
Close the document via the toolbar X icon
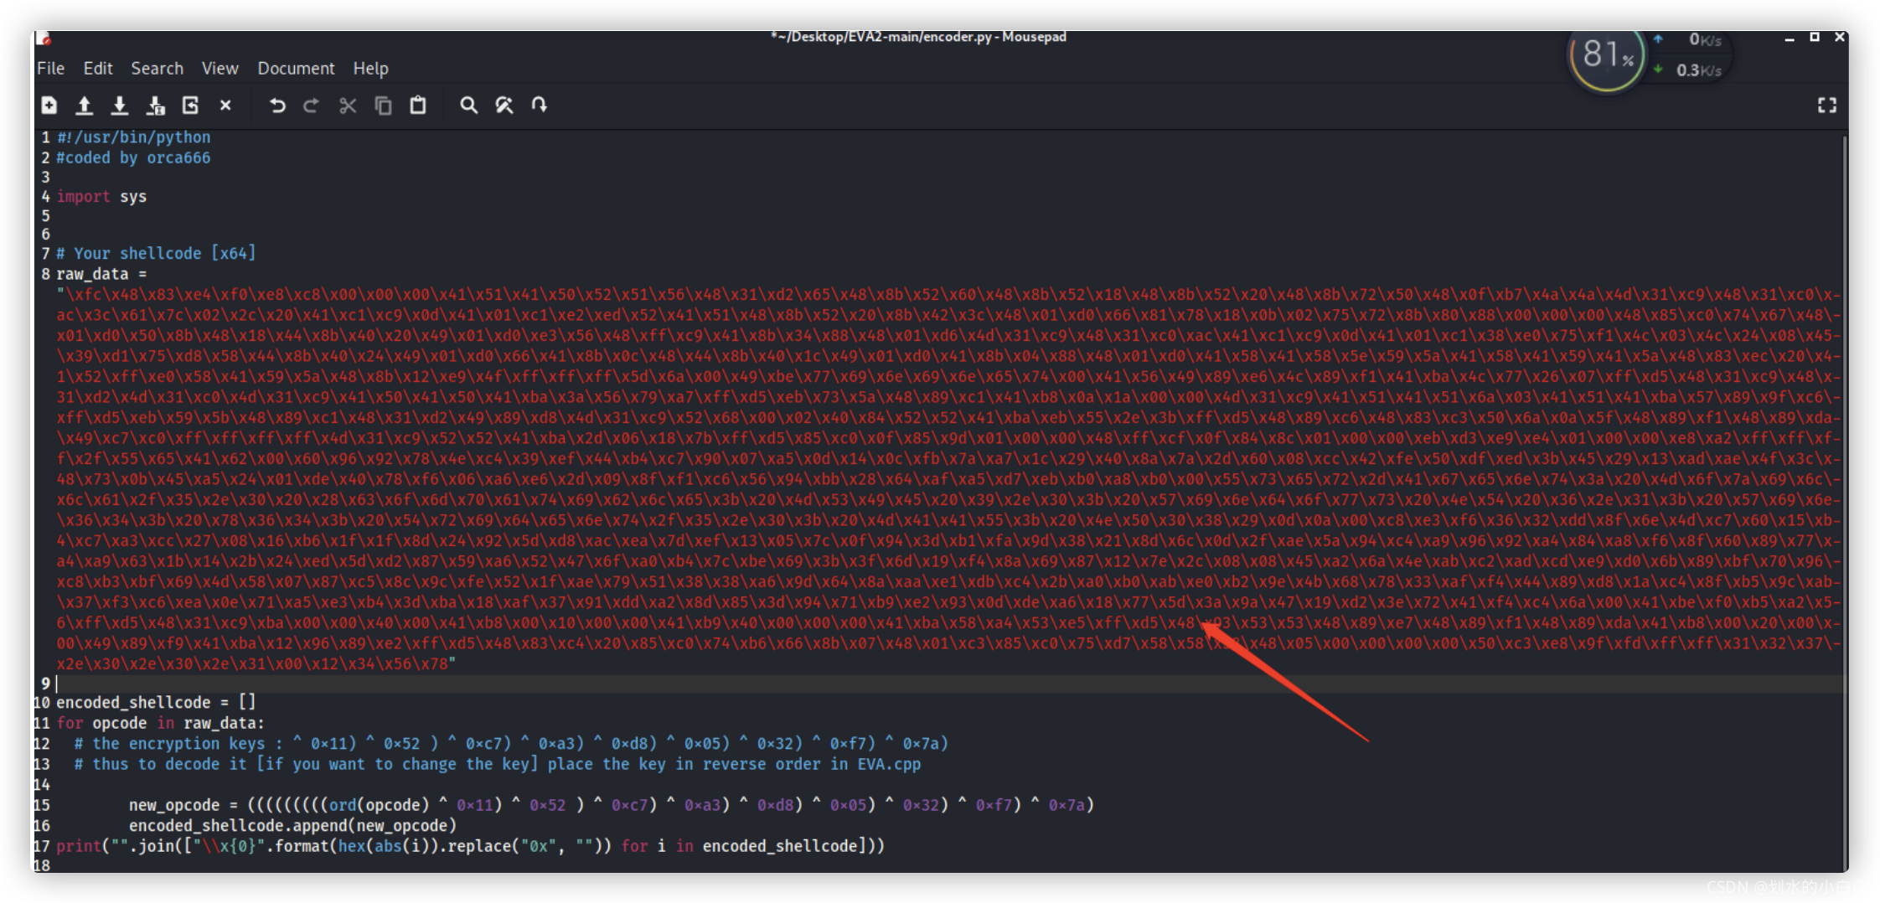[x=225, y=105]
